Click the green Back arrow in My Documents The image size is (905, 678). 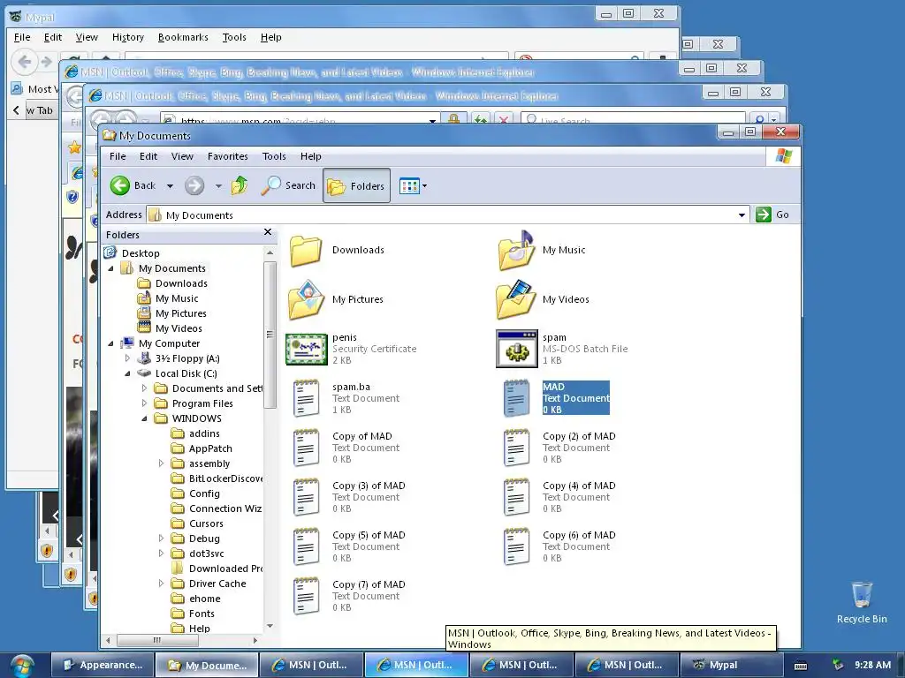(120, 185)
